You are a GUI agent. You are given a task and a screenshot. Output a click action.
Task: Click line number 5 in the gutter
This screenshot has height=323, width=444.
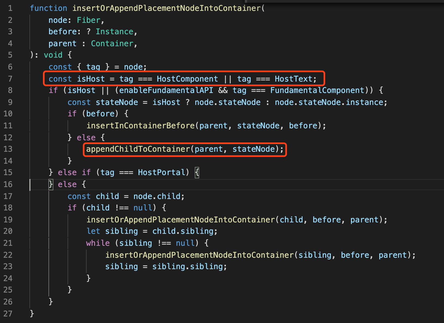click(10, 55)
